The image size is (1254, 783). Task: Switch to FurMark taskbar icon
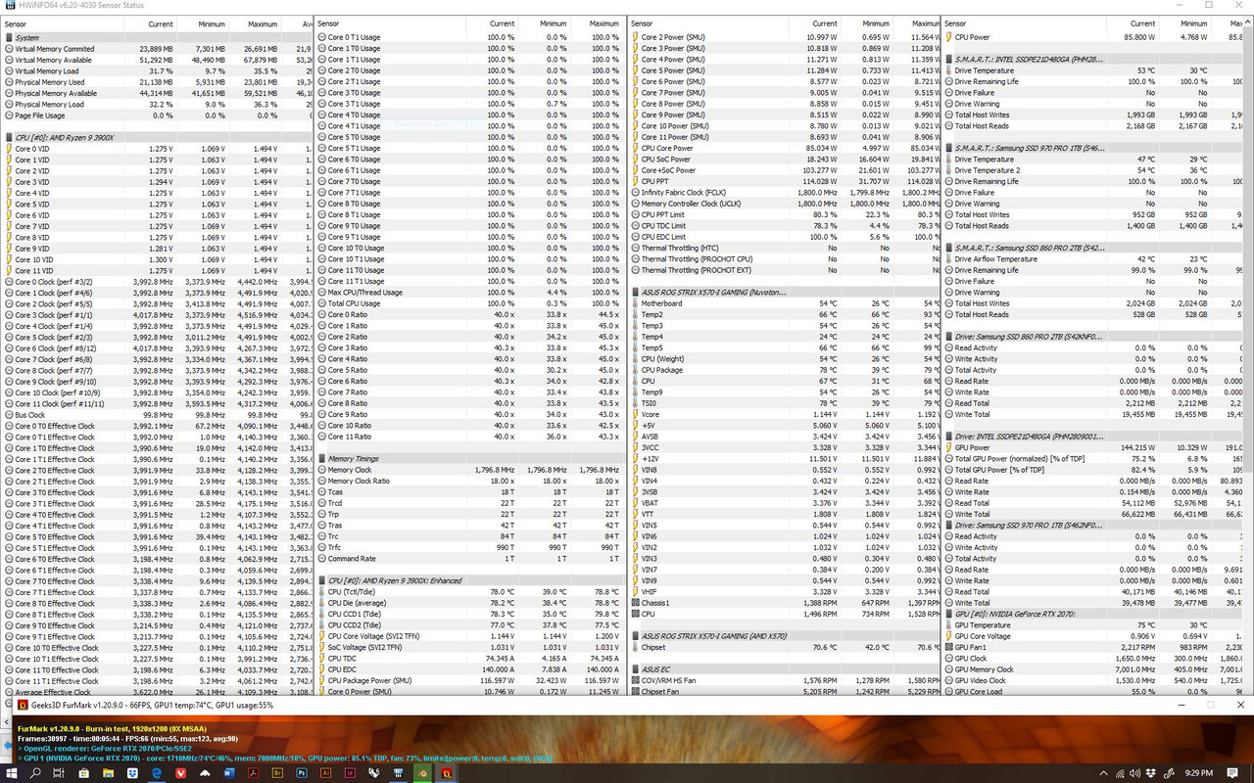447,773
